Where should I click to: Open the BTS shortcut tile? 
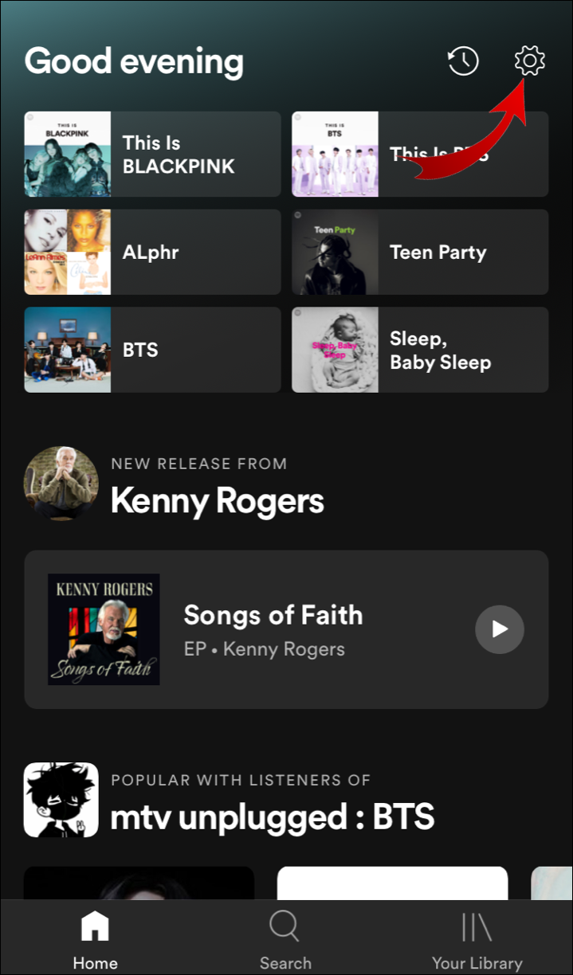152,350
